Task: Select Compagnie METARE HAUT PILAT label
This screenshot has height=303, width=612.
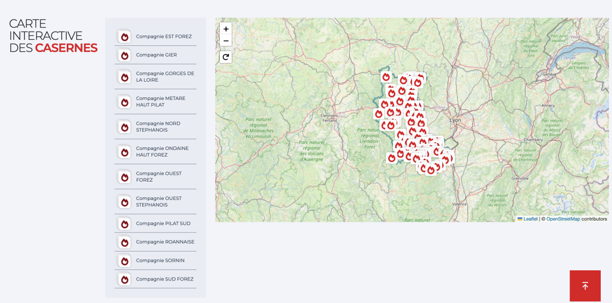Action: (161, 102)
